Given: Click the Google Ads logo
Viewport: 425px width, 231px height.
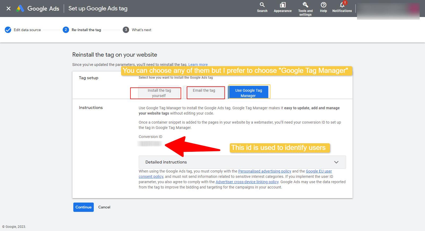Looking at the screenshot, I should (x=20, y=9).
